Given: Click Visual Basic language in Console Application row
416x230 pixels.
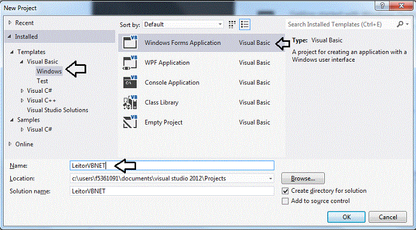Looking at the screenshot, I should click(254, 83).
